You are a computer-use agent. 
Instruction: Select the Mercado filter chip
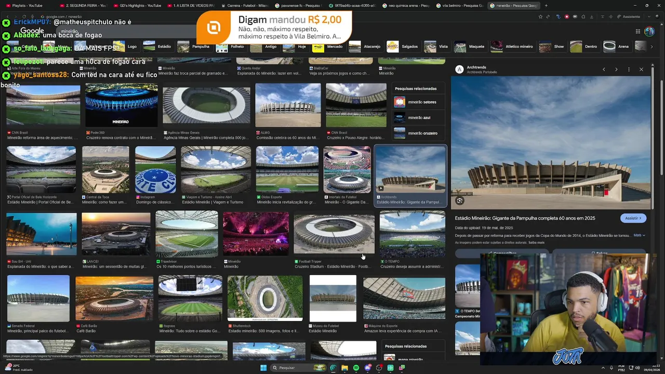(328, 46)
